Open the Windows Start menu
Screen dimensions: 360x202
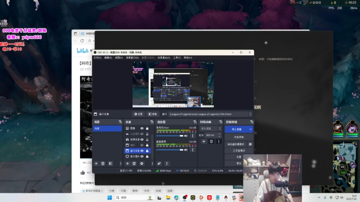[109, 198]
